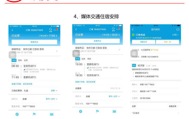Click the 已出票 status on the ¥1798 order

click(16, 36)
